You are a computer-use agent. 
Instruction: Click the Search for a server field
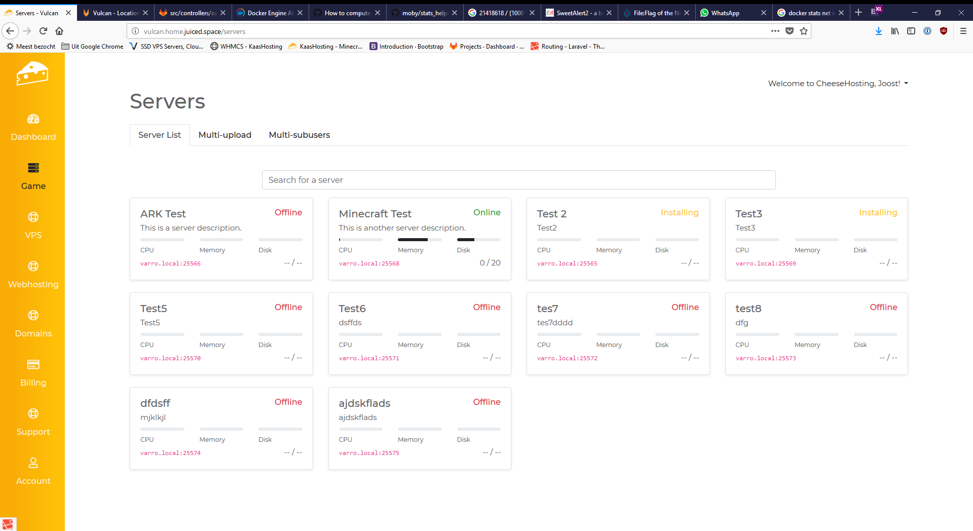(x=518, y=180)
